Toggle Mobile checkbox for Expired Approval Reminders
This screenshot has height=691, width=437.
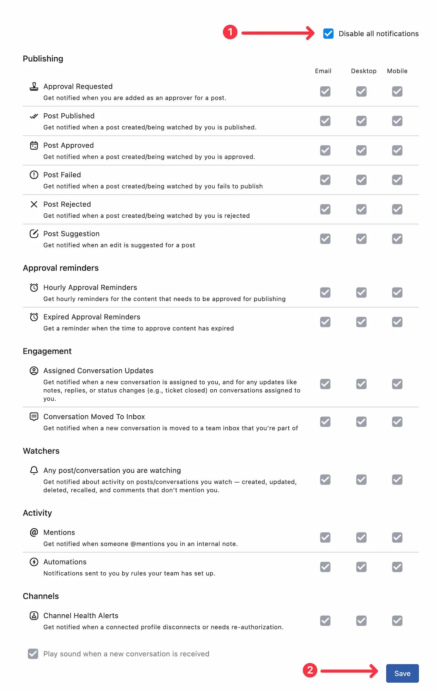[x=397, y=322]
